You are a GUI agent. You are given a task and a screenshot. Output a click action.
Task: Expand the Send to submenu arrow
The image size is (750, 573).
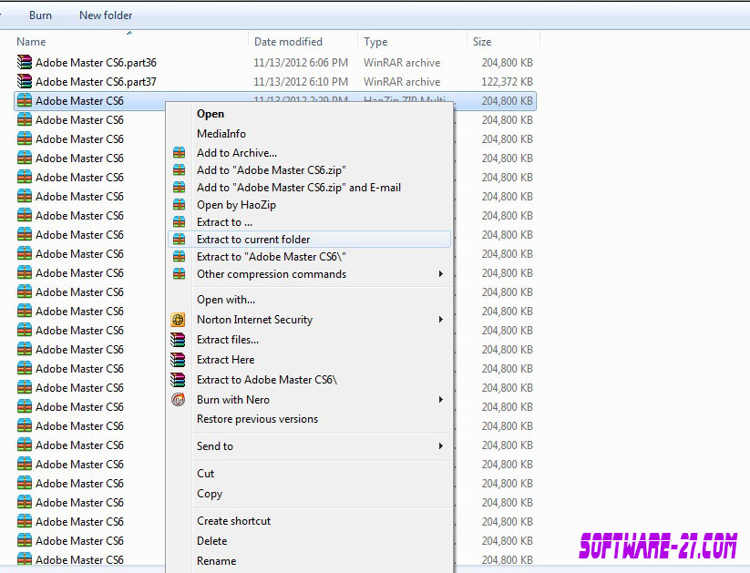(440, 445)
